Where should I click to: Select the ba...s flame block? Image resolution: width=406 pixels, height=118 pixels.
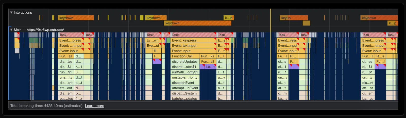pos(282,99)
